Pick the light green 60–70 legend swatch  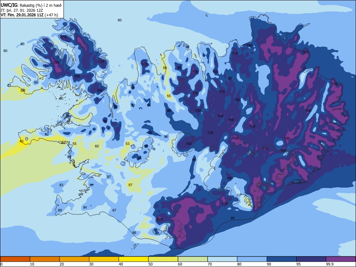(193, 259)
